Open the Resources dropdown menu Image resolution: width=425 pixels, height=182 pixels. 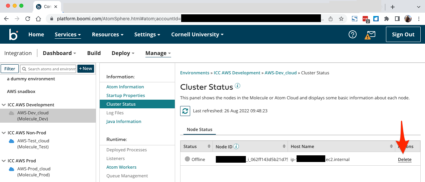pyautogui.click(x=108, y=34)
